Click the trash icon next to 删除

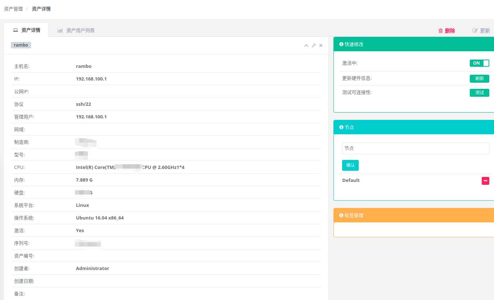[440, 31]
